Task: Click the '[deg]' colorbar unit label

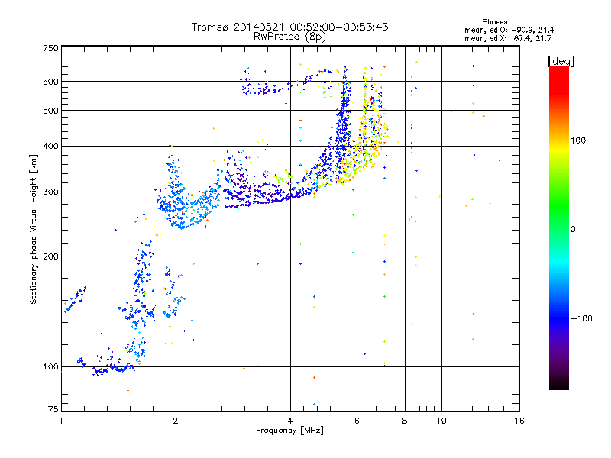Action: point(561,61)
